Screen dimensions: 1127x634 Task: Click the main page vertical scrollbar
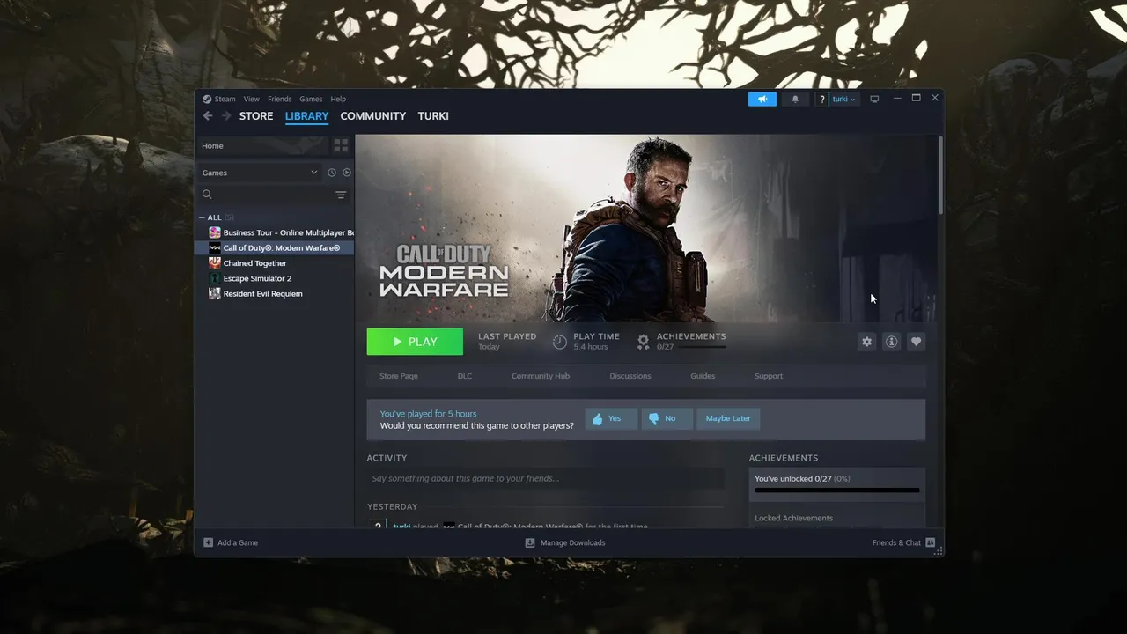940,174
